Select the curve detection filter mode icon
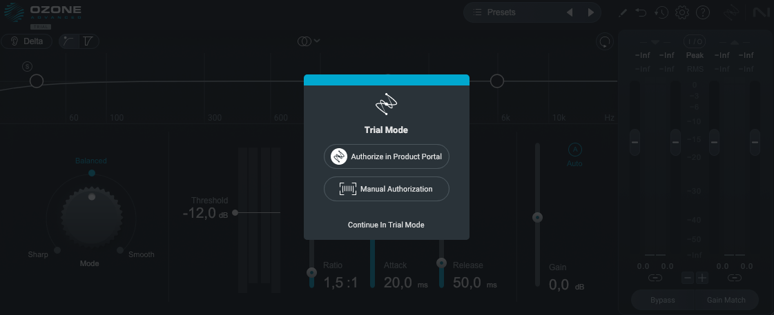Image resolution: width=774 pixels, height=315 pixels. (68, 41)
